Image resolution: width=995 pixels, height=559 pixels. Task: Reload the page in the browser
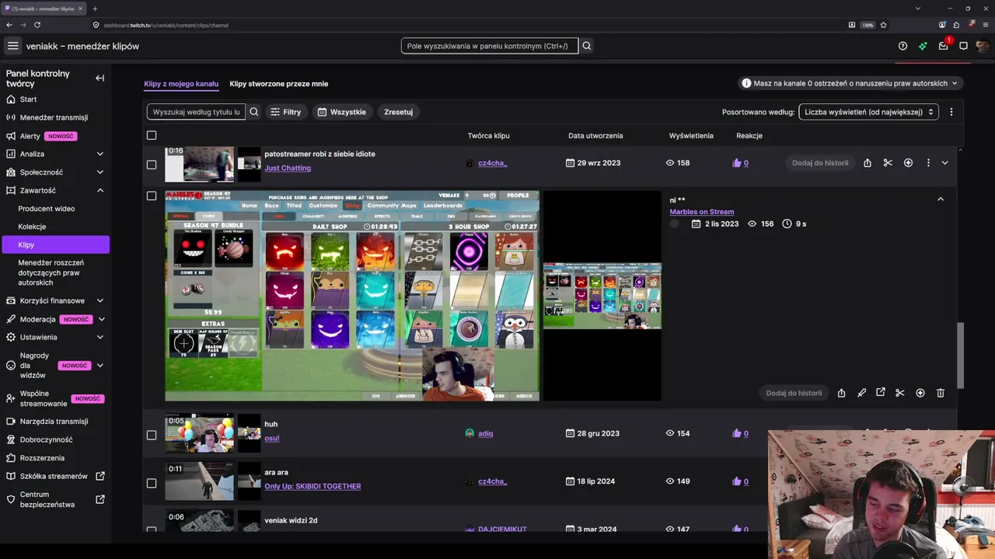(x=37, y=25)
